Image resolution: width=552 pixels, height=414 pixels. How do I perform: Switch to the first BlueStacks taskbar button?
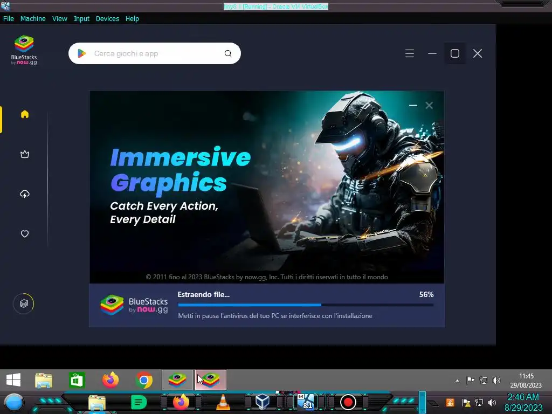click(177, 380)
